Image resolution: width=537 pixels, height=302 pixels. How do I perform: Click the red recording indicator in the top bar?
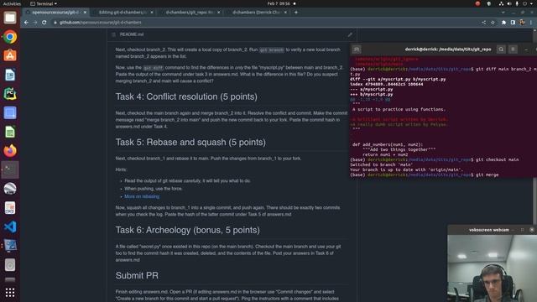[x=477, y=3]
